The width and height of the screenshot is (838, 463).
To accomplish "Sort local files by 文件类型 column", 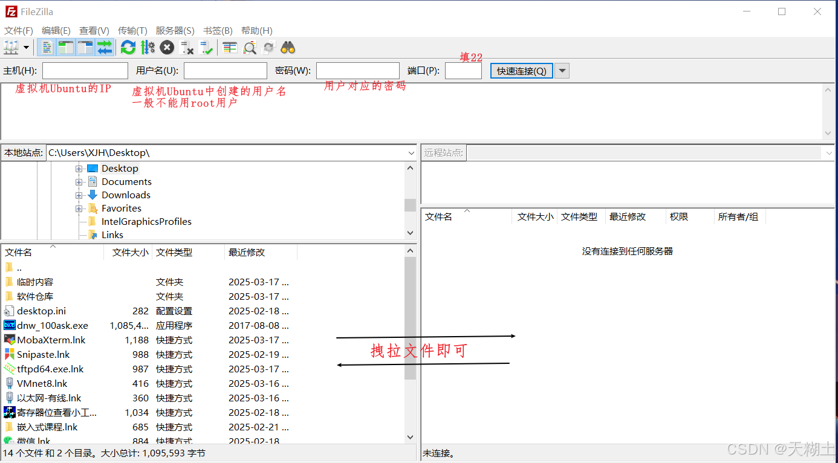I will pos(188,252).
